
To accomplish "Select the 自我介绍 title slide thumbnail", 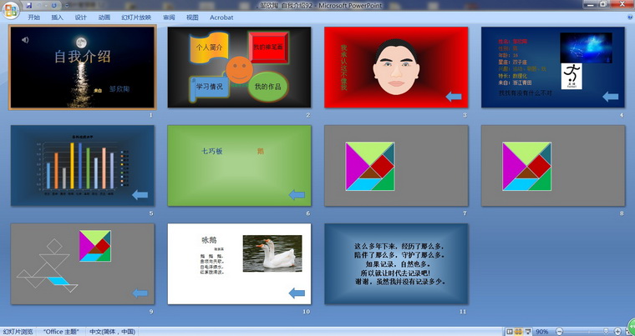I will coord(82,67).
